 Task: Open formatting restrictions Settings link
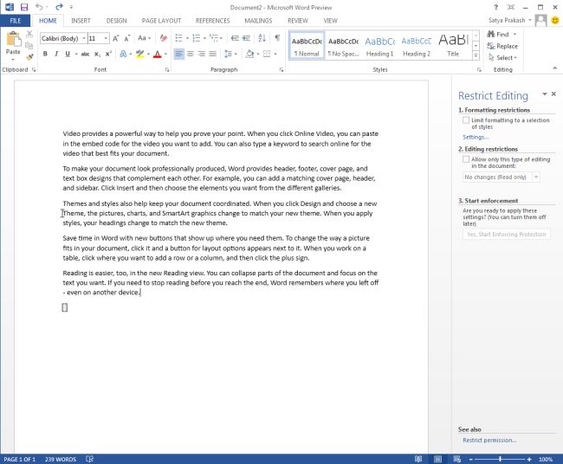(476, 137)
